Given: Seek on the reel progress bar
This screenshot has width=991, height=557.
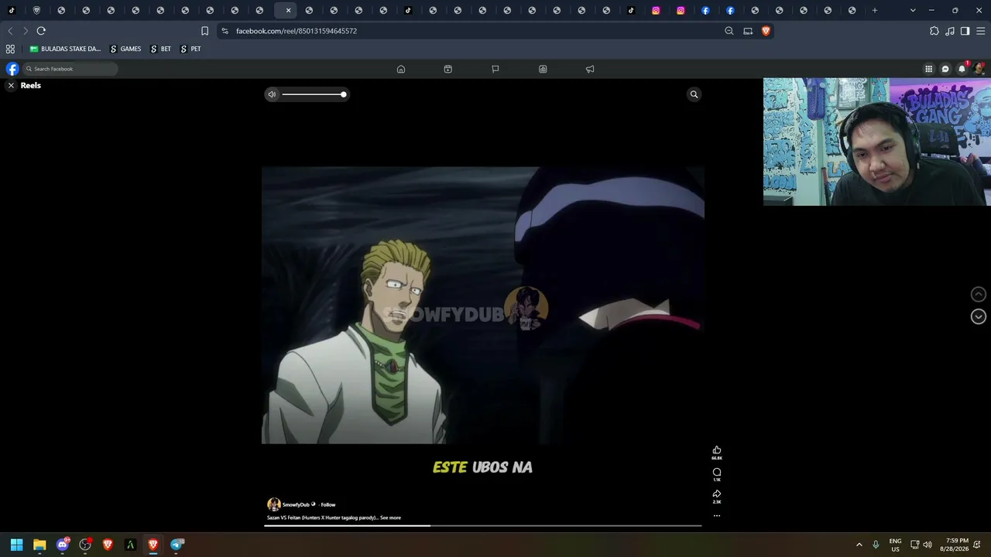Looking at the screenshot, I should (483, 526).
